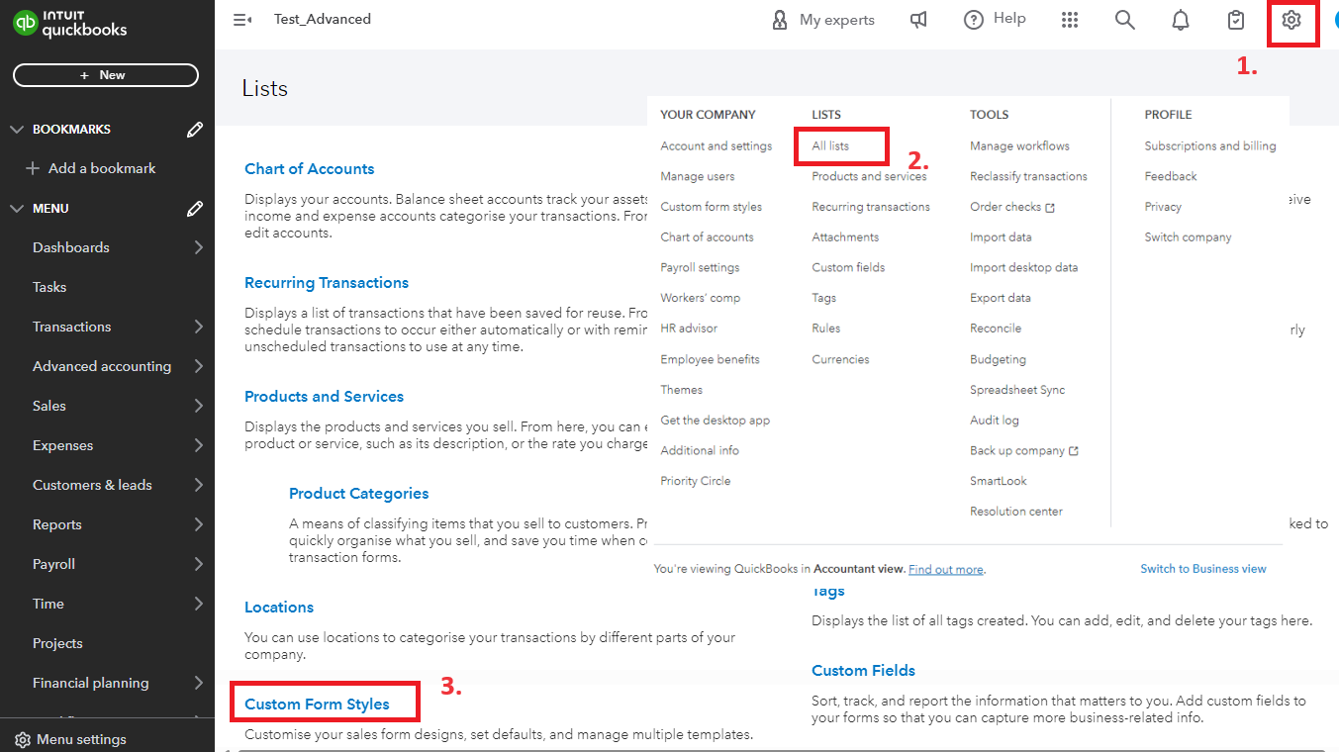Click the Switch to Business view link
This screenshot has height=752, width=1339.
(x=1202, y=568)
